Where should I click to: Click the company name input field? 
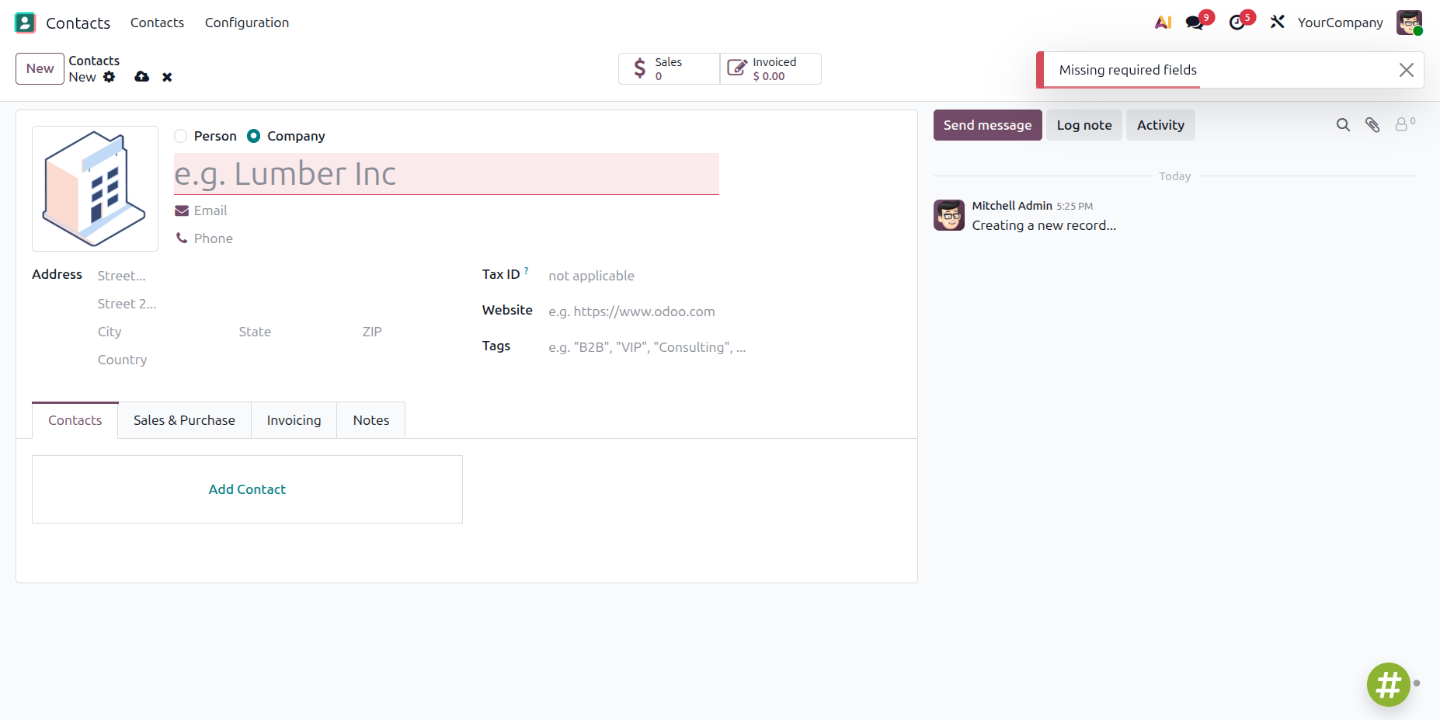tap(447, 174)
